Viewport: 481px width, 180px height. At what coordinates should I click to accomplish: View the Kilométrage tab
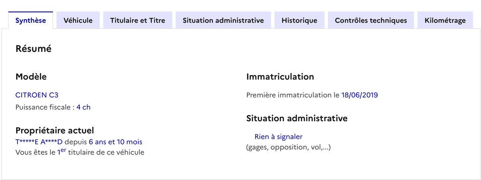pyautogui.click(x=445, y=20)
